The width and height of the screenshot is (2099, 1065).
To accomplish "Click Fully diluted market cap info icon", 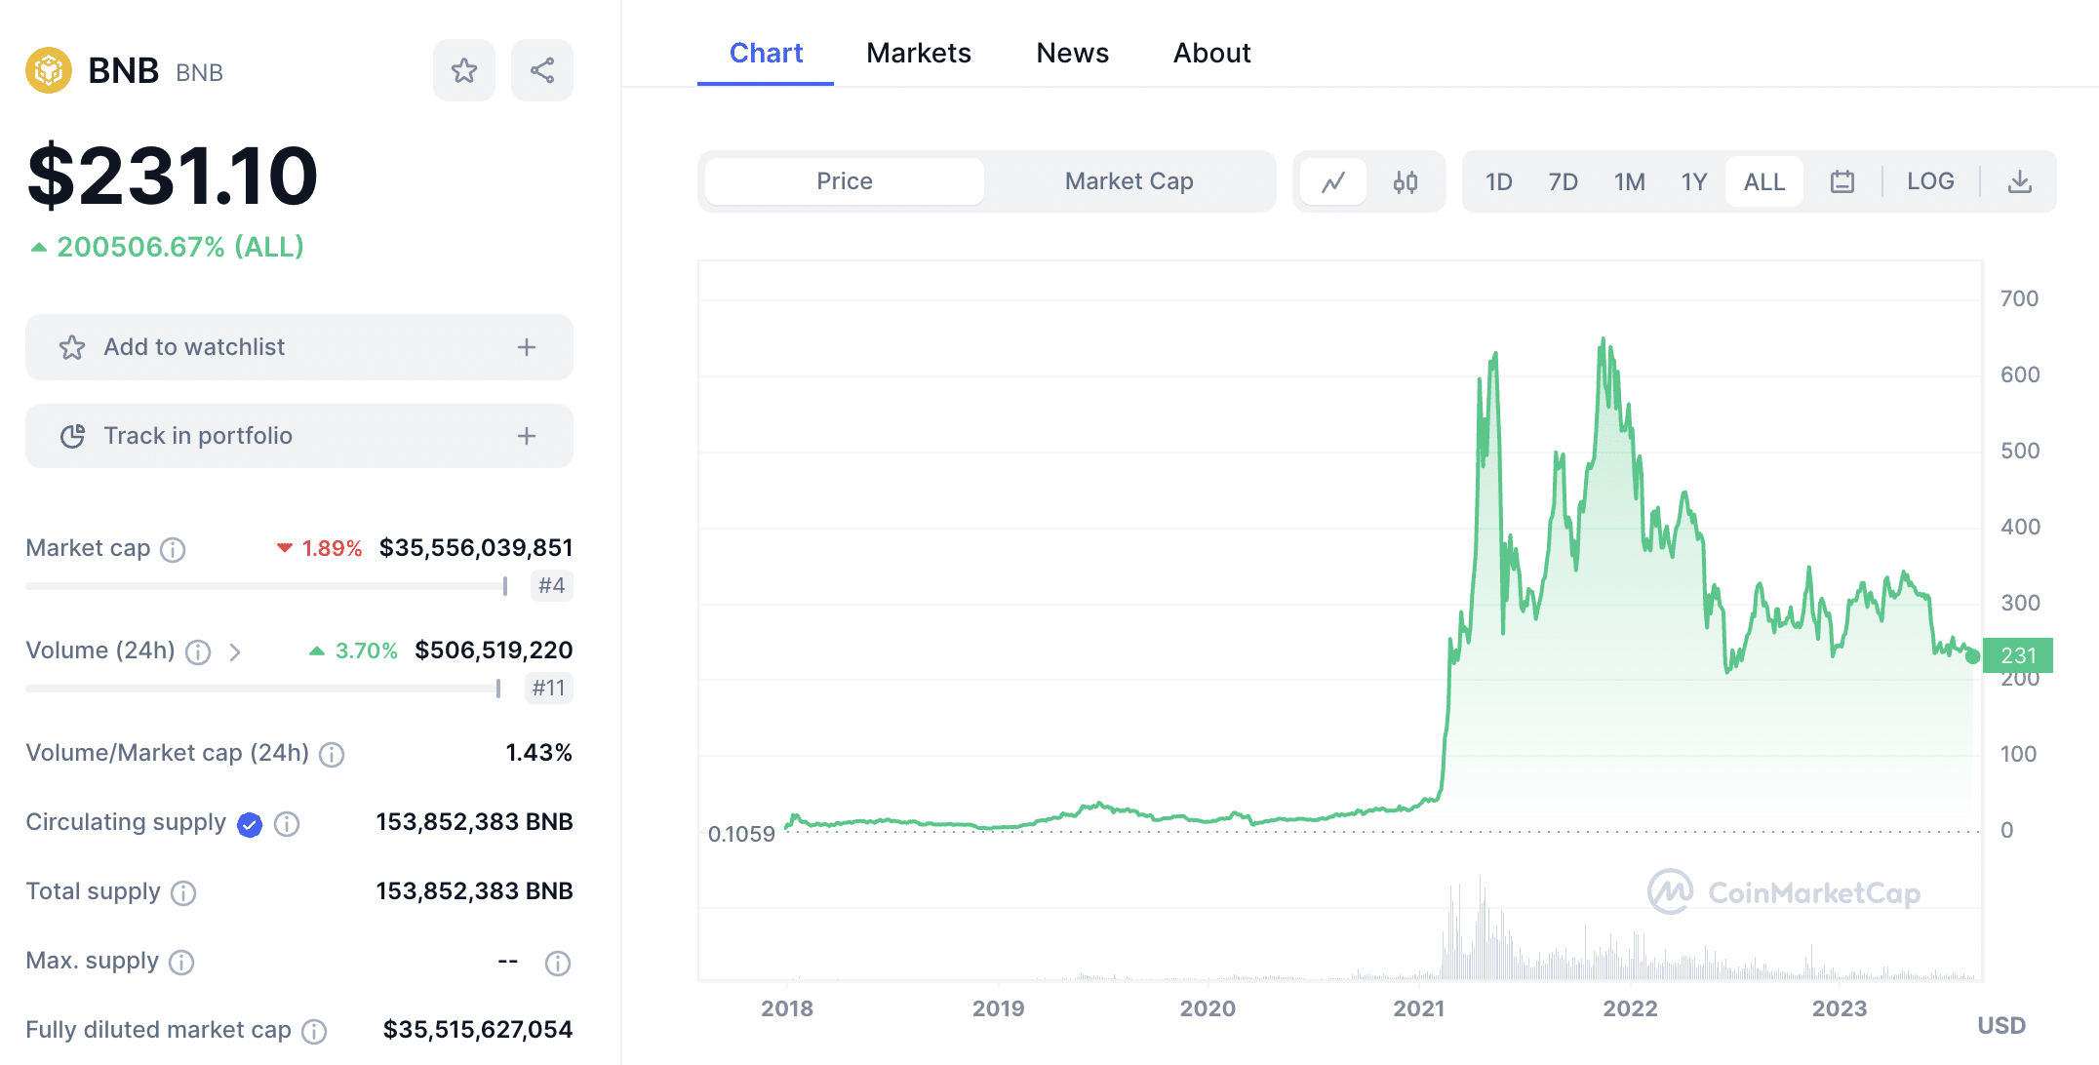I will (x=314, y=1032).
